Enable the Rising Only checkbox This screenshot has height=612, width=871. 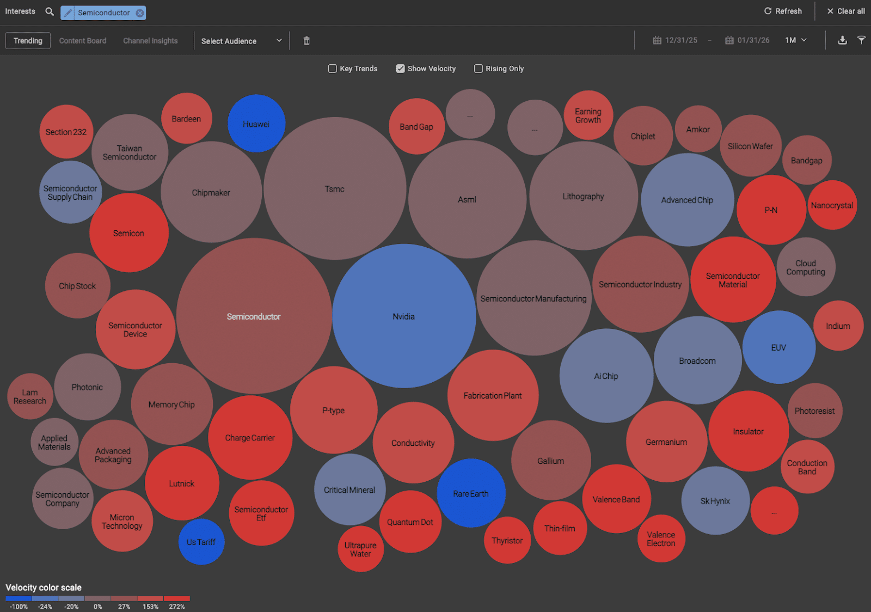tap(479, 69)
